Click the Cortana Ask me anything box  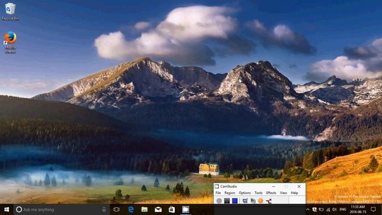[61, 210]
